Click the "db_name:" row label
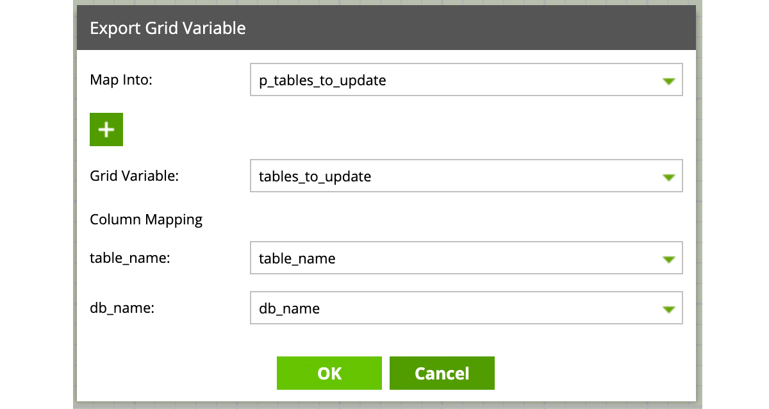 (122, 308)
